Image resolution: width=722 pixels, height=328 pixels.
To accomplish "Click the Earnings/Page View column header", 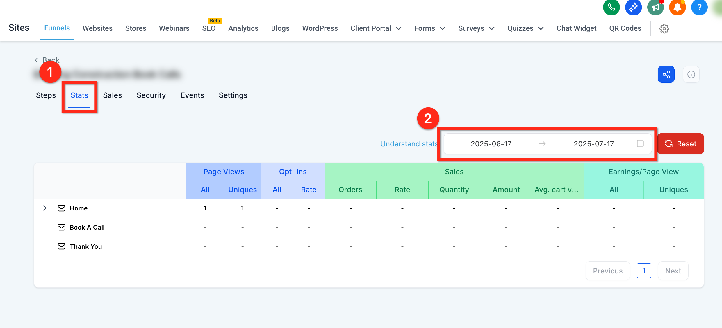I will pyautogui.click(x=644, y=172).
